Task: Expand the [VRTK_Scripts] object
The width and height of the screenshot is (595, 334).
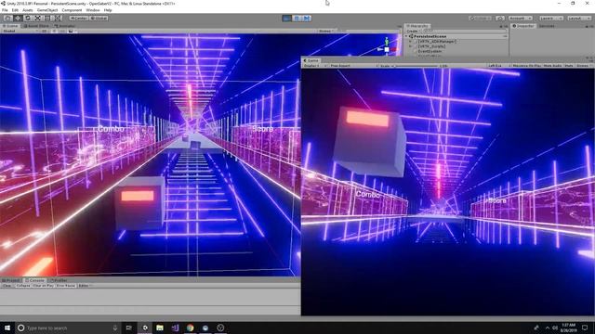Action: click(x=411, y=46)
